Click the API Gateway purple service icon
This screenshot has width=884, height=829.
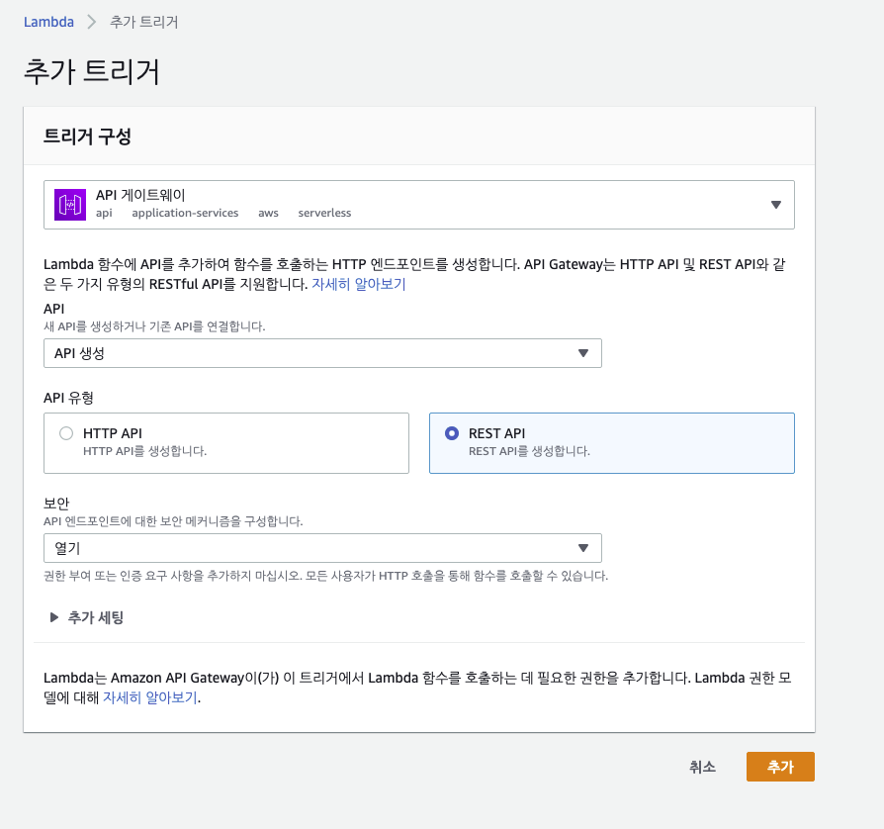coord(70,205)
